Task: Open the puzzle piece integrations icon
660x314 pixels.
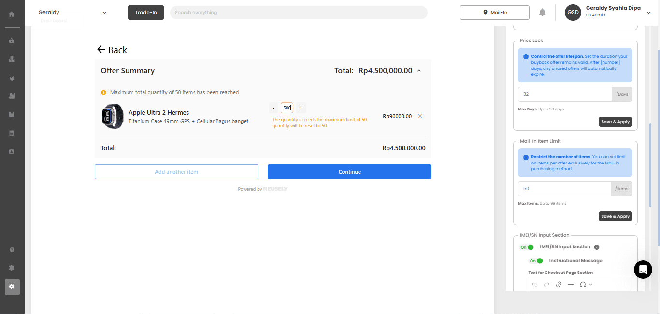Action: [x=12, y=268]
